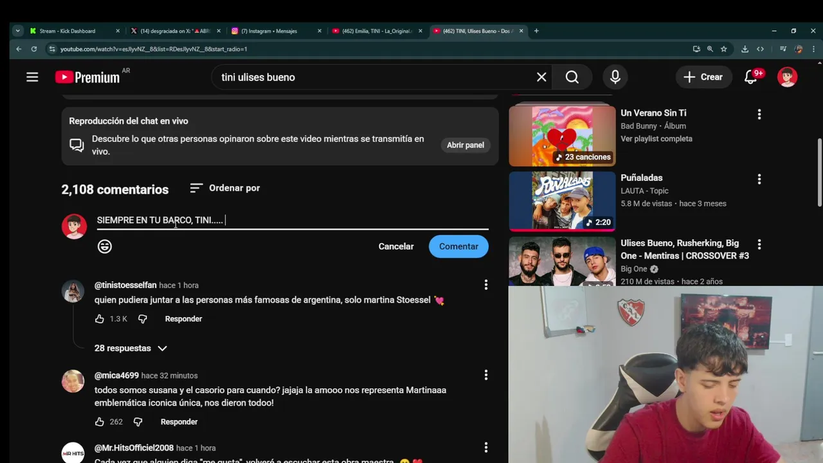Image resolution: width=823 pixels, height=463 pixels.
Task: Open the @tinistoesselfan username link
Action: pyautogui.click(x=125, y=285)
